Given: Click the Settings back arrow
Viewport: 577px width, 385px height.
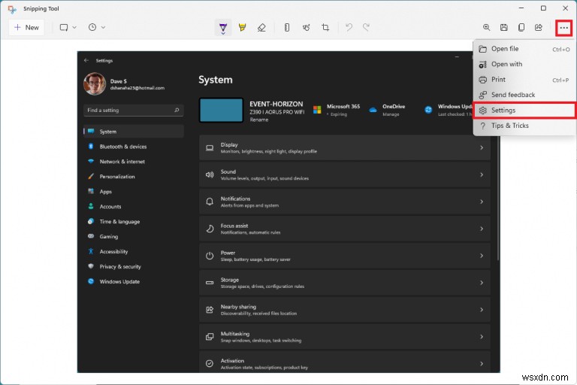Looking at the screenshot, I should (x=86, y=60).
